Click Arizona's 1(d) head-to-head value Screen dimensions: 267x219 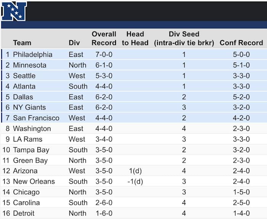click(x=135, y=171)
